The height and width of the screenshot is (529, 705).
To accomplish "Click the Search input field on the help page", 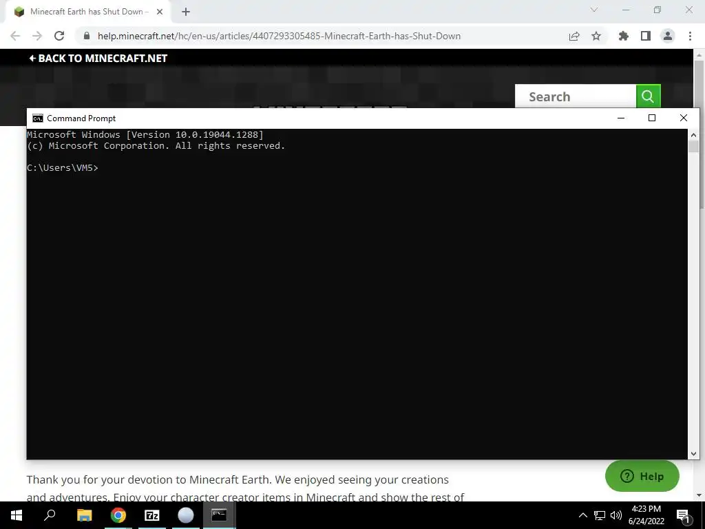I will click(x=576, y=96).
